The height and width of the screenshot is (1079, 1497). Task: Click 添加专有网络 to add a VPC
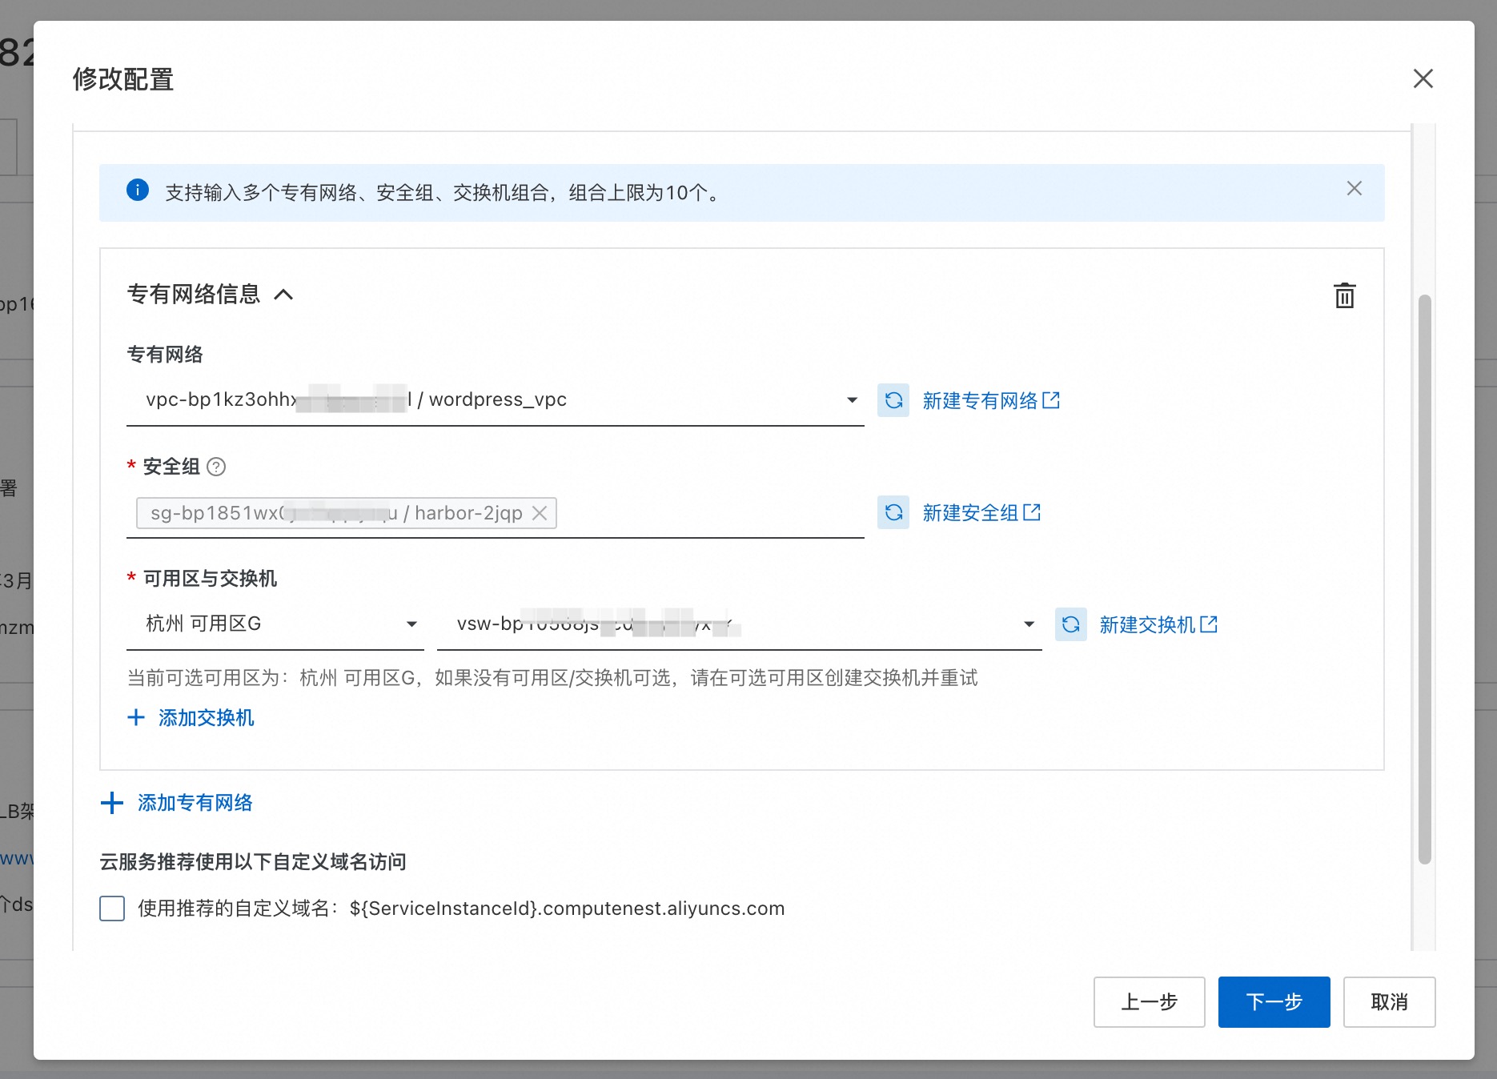pos(176,803)
